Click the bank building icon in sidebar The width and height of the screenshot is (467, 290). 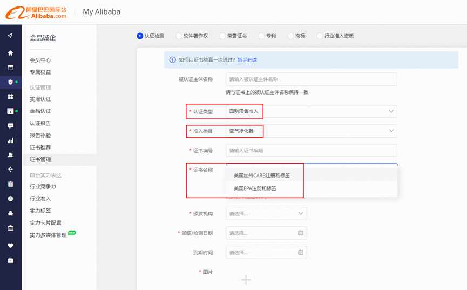pos(10,228)
